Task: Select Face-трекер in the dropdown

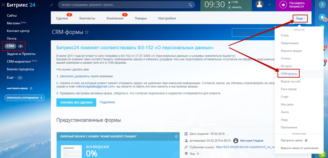Action: click(289, 89)
